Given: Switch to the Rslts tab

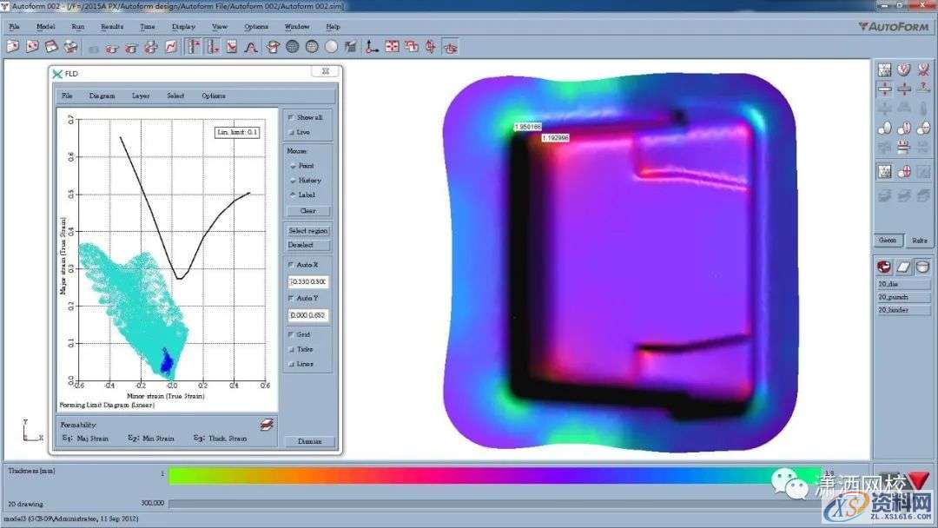Looking at the screenshot, I should pos(919,241).
